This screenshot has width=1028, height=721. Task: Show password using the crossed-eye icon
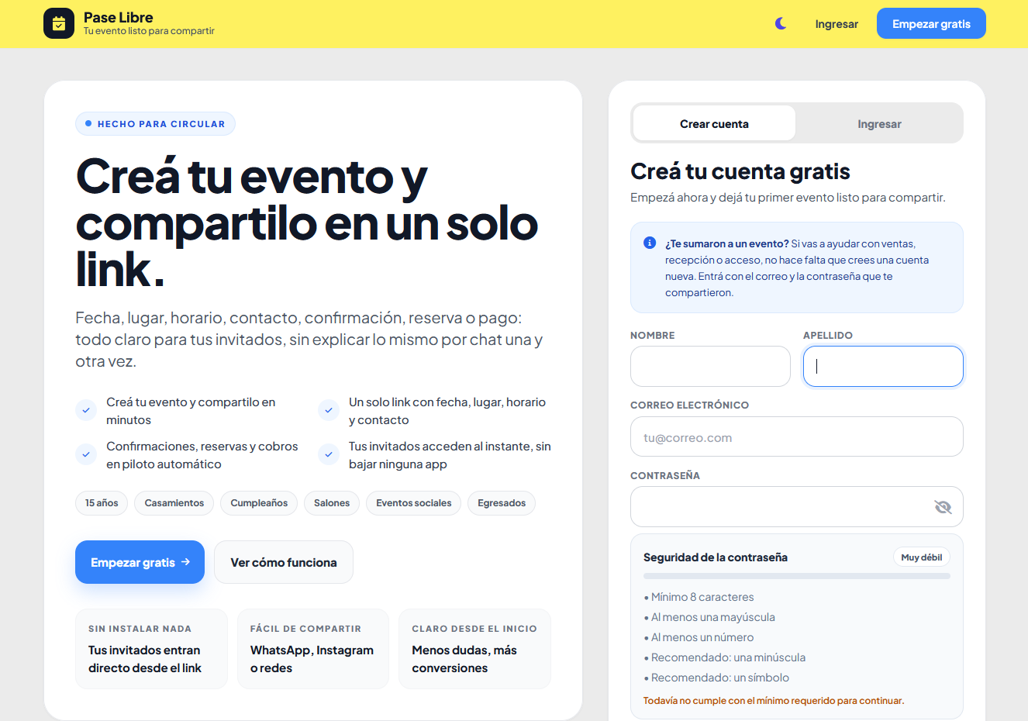pyautogui.click(x=943, y=507)
